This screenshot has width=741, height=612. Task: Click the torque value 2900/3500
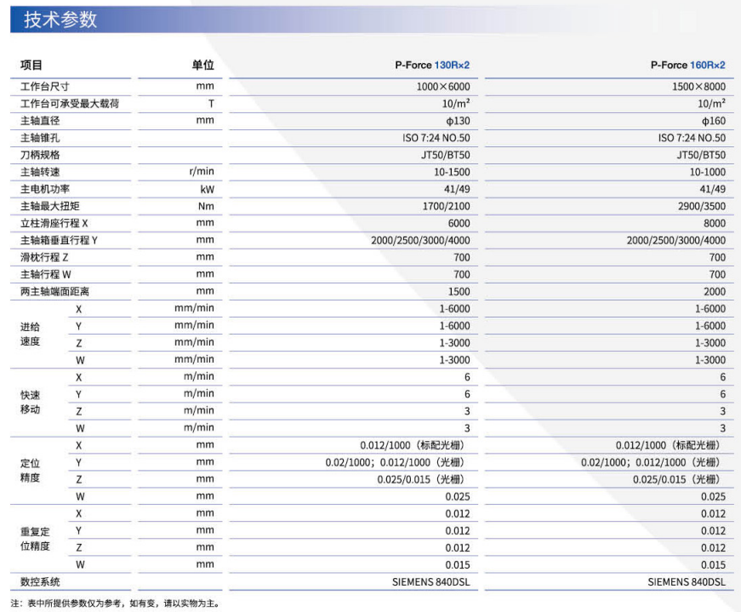(x=702, y=206)
